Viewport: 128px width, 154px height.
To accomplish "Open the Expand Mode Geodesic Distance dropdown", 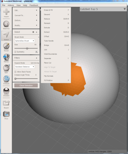I will tap(25, 67).
